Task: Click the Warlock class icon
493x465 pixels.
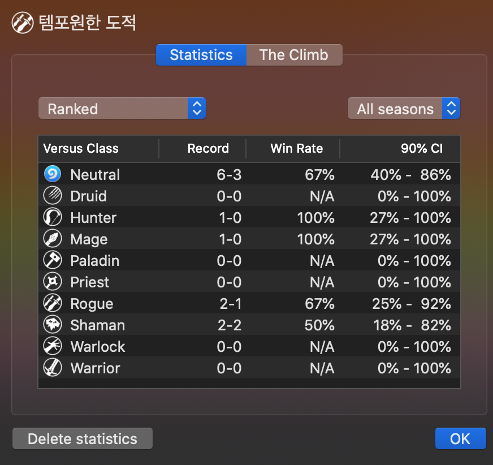Action: (53, 346)
